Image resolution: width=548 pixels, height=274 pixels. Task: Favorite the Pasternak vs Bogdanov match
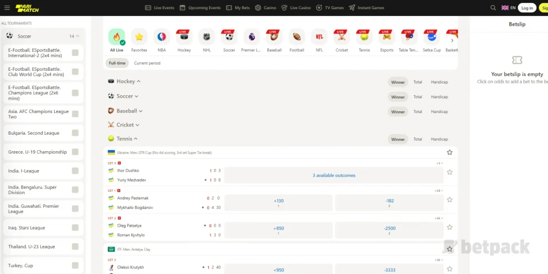(450, 200)
